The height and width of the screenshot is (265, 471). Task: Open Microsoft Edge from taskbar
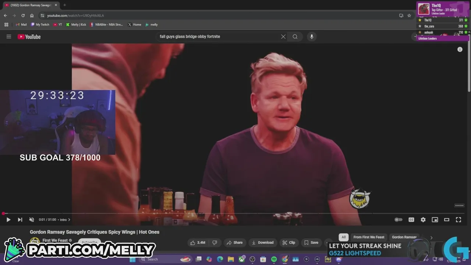pyautogui.click(x=220, y=259)
